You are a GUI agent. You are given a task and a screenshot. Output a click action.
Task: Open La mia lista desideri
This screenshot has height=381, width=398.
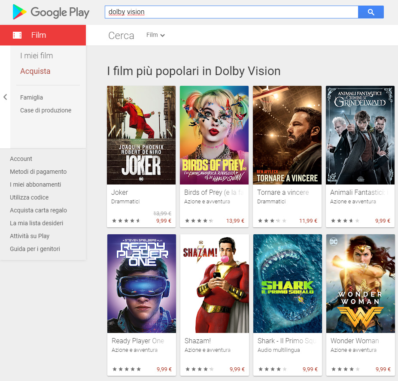click(x=36, y=223)
